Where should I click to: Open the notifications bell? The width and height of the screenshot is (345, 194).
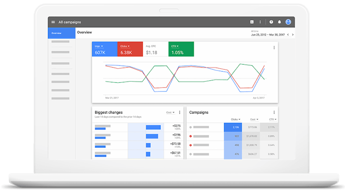tap(279, 22)
